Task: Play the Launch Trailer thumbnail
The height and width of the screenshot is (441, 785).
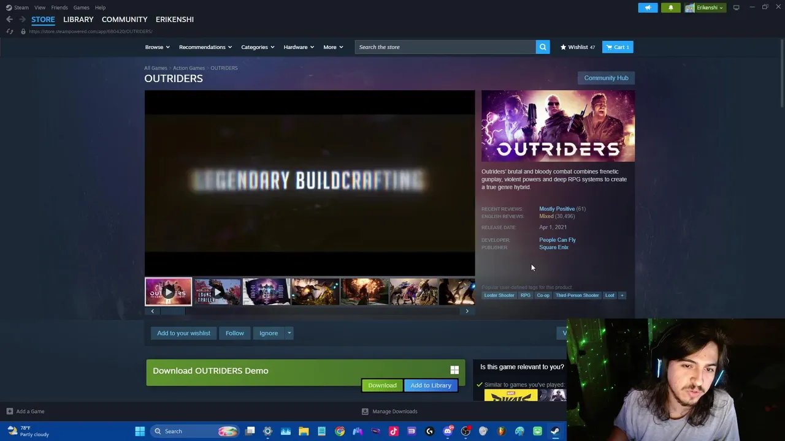Action: click(x=217, y=292)
